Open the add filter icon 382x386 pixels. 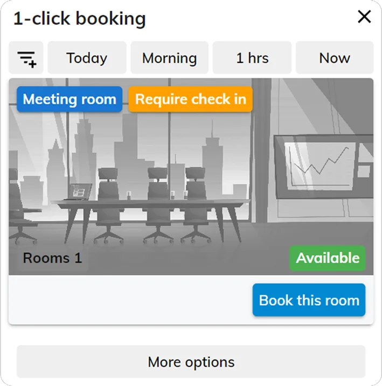coord(26,58)
